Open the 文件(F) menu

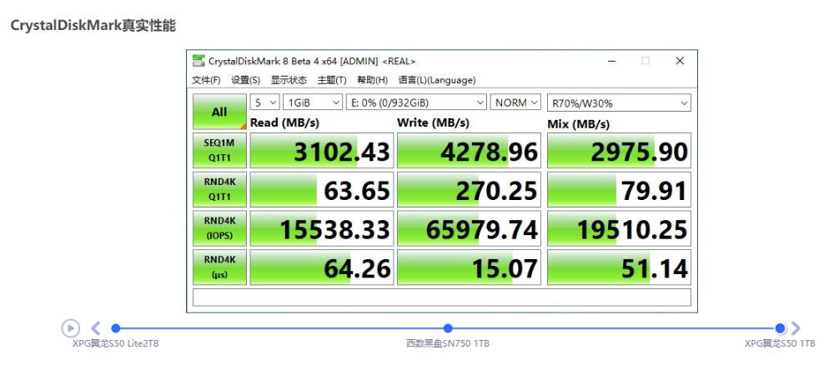pyautogui.click(x=206, y=80)
